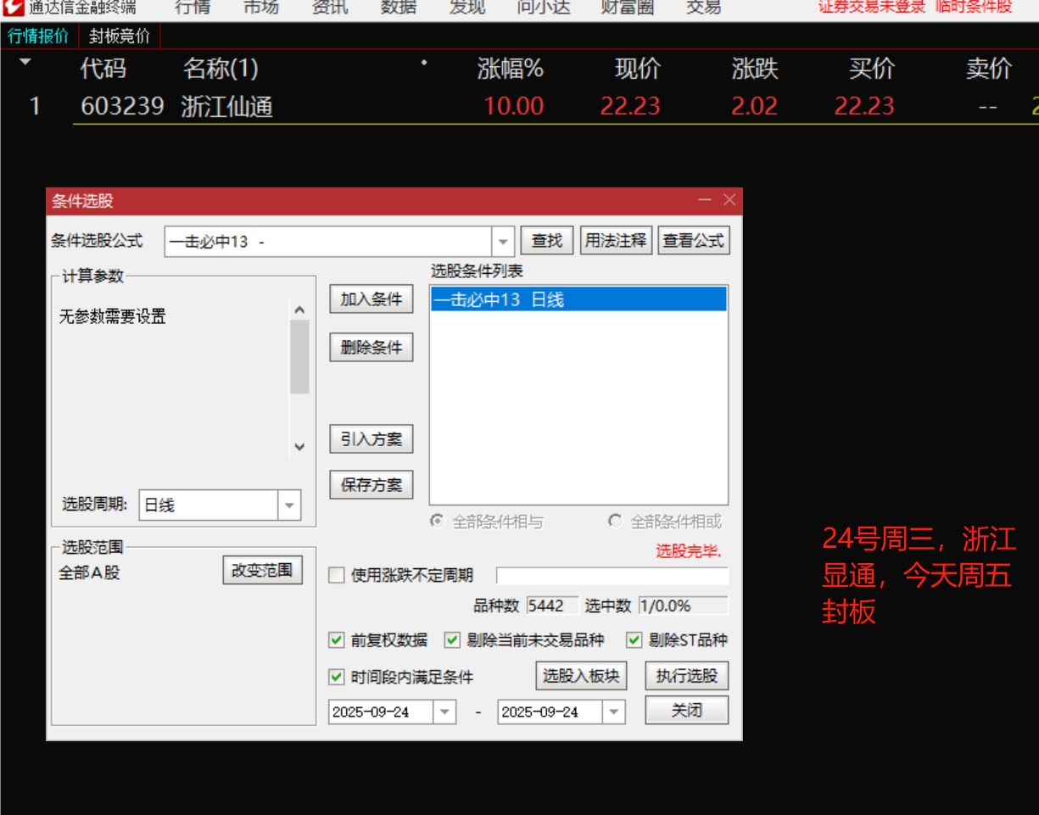Sort by 买价 column header
This screenshot has width=1039, height=815.
click(x=872, y=69)
